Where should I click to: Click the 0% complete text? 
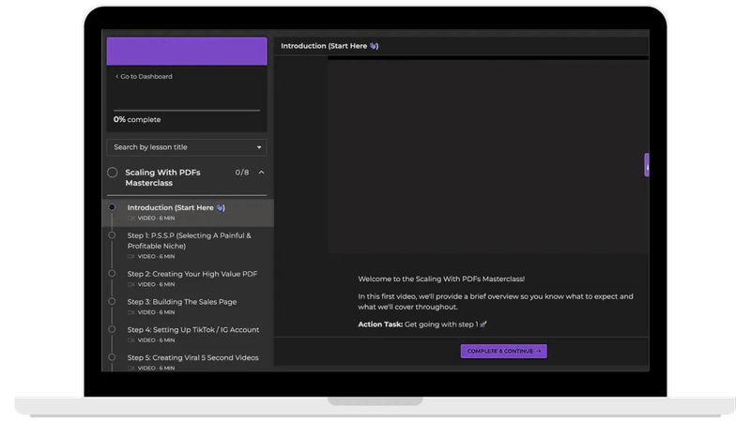tap(137, 120)
